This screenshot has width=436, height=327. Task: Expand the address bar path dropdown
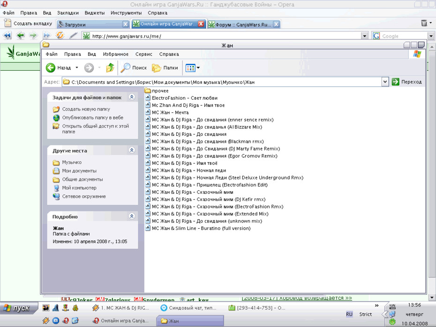click(x=385, y=82)
